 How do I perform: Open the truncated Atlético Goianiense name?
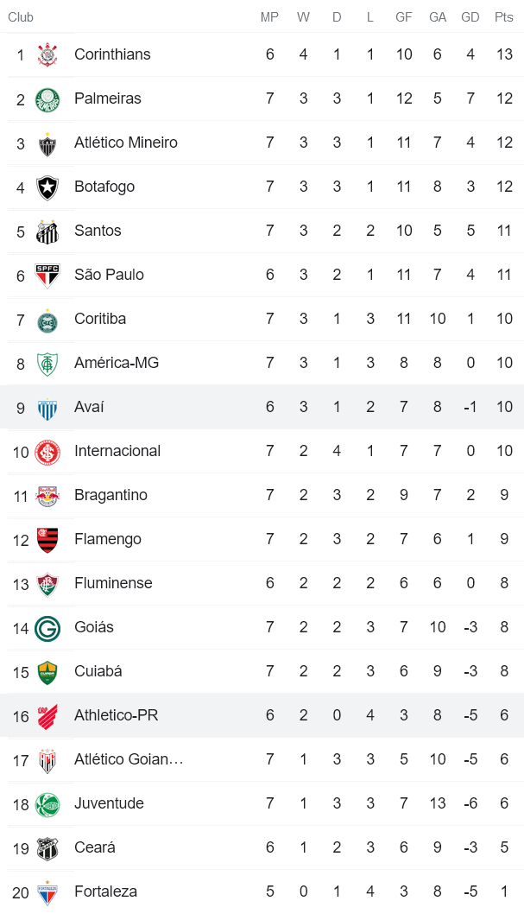click(x=129, y=759)
